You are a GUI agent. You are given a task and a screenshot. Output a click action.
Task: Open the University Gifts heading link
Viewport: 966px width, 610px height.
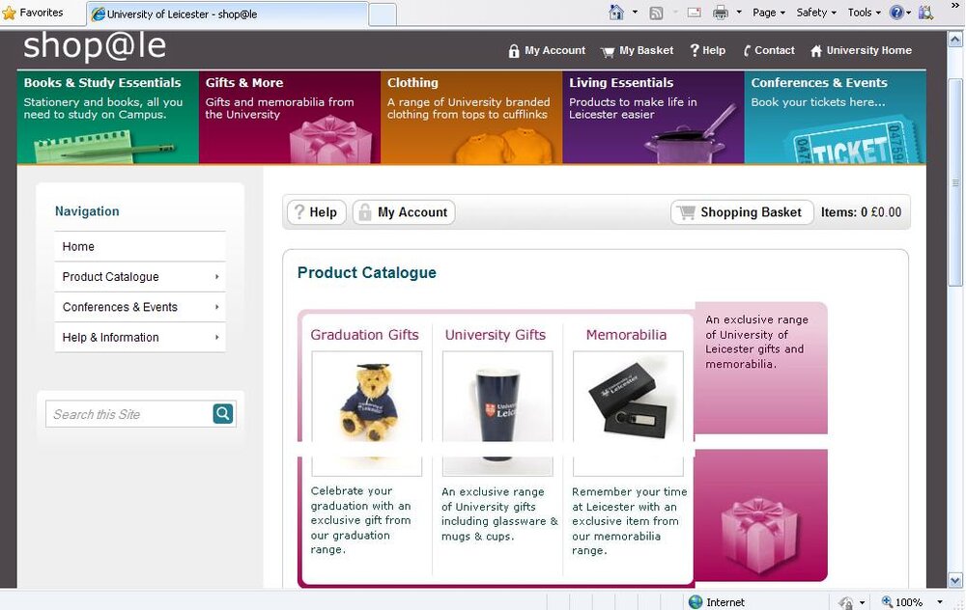pos(496,335)
